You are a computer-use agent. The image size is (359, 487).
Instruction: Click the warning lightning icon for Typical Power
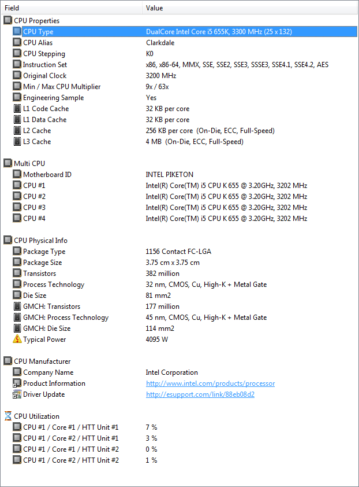point(17,339)
